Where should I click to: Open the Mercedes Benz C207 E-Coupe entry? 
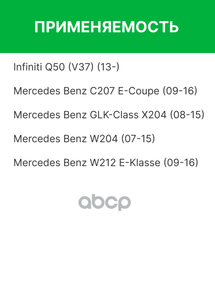click(x=105, y=91)
